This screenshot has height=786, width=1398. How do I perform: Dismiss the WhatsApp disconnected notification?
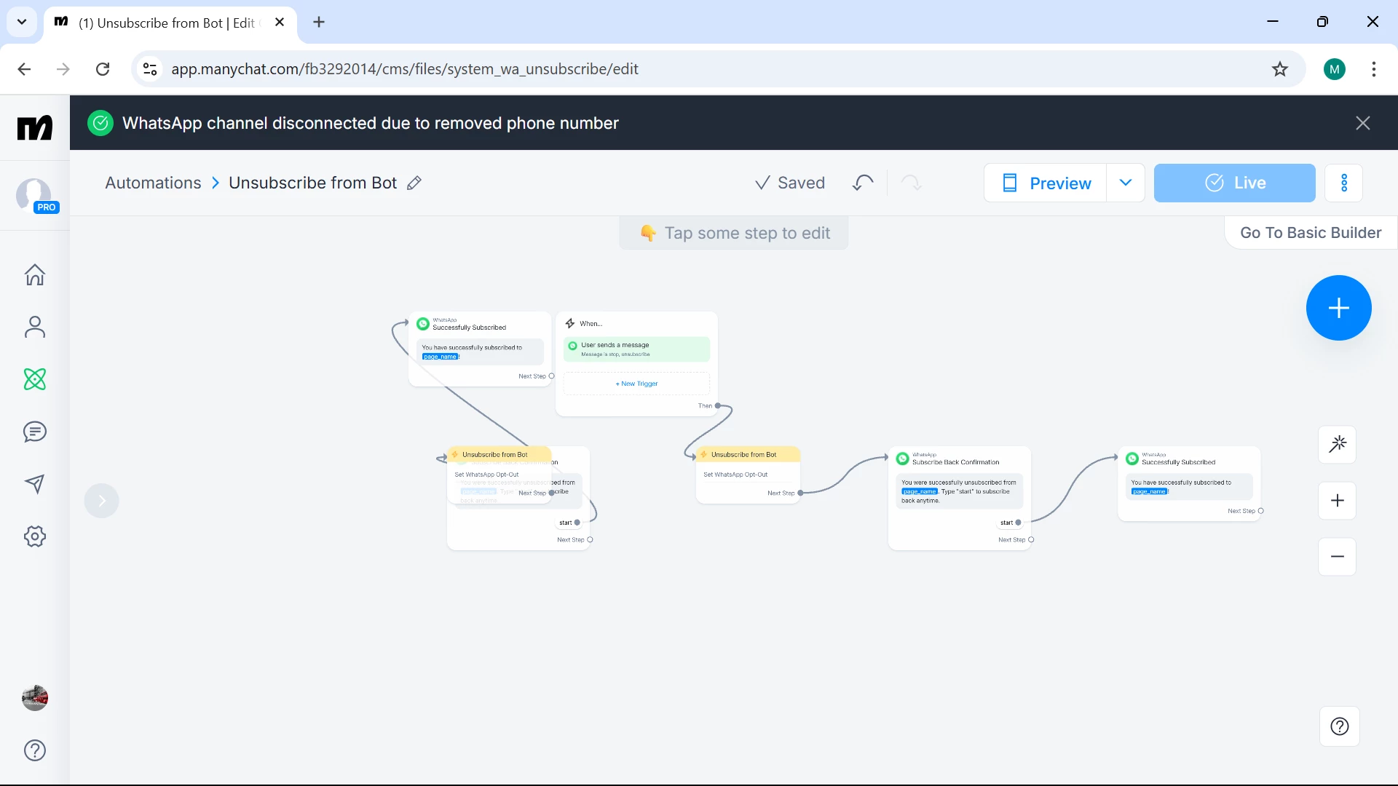tap(1363, 123)
